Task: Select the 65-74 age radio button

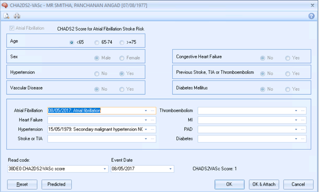Action: pyautogui.click(x=97, y=42)
